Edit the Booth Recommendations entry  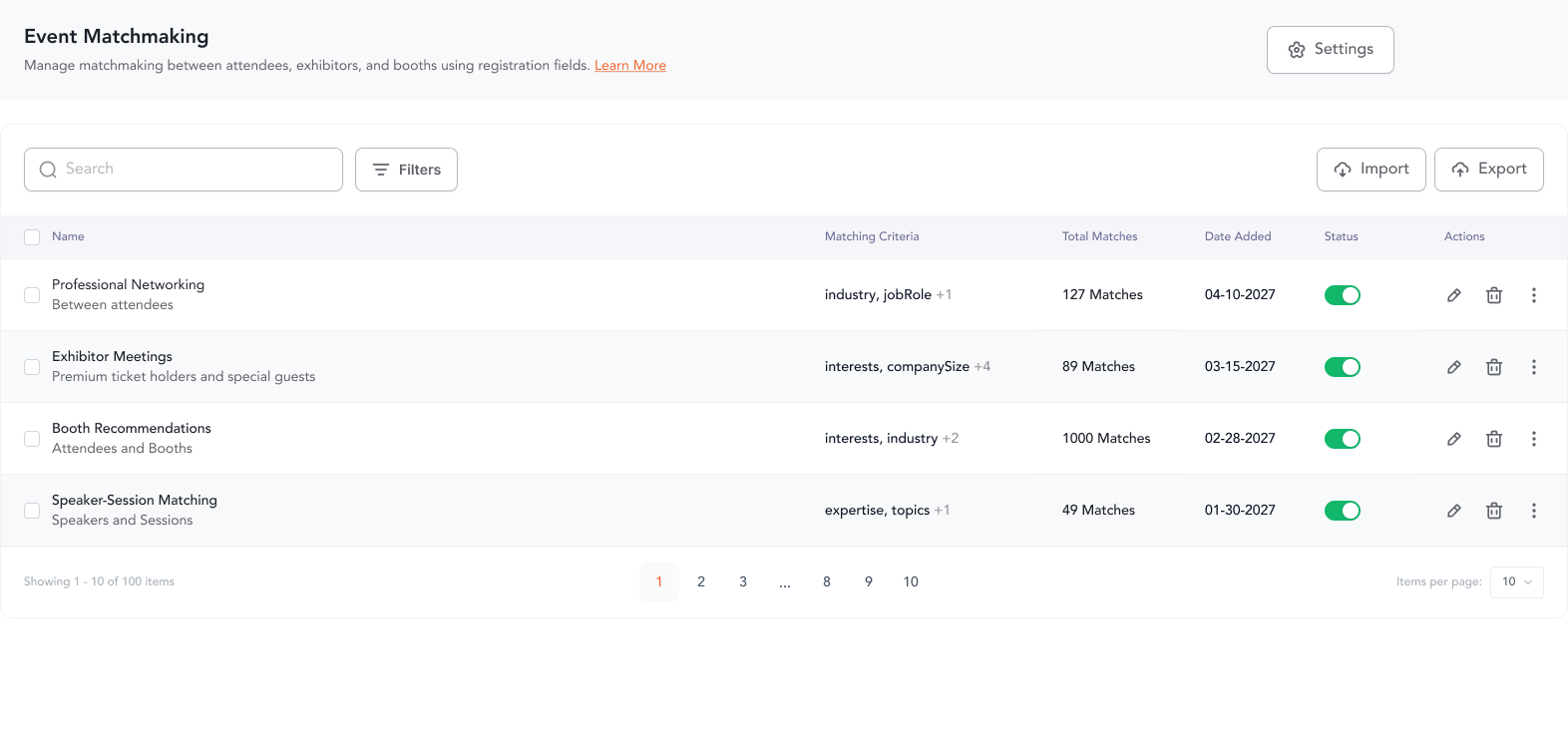1454,439
